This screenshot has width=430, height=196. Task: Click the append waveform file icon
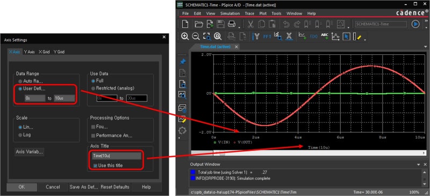point(210,24)
